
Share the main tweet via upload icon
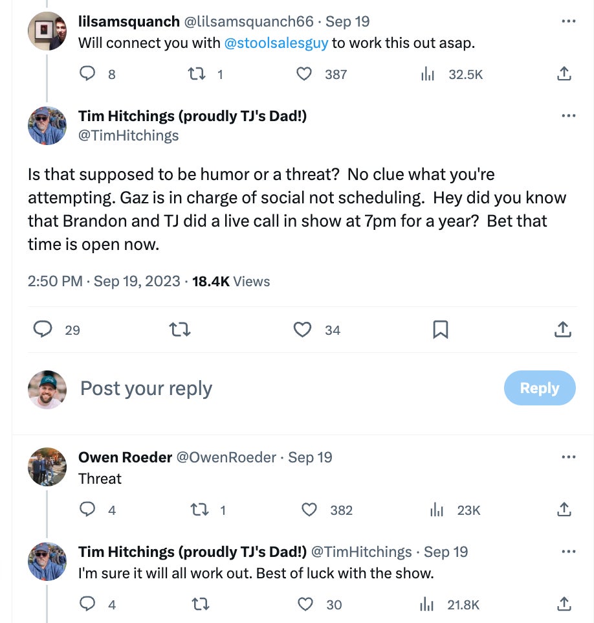click(564, 330)
